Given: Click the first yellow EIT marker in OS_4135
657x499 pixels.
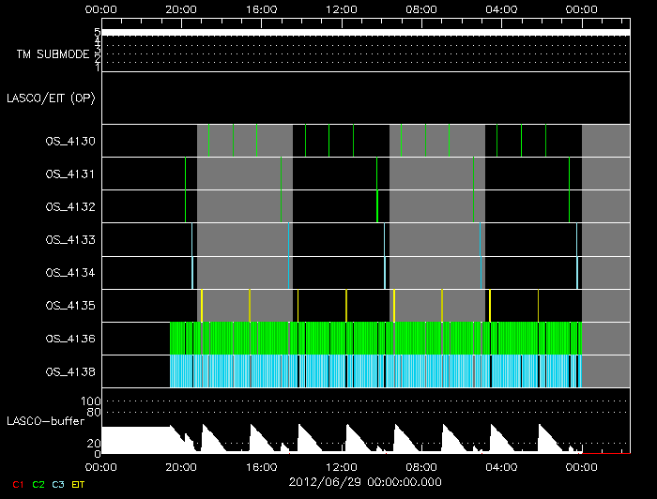Looking at the screenshot, I should (x=202, y=306).
